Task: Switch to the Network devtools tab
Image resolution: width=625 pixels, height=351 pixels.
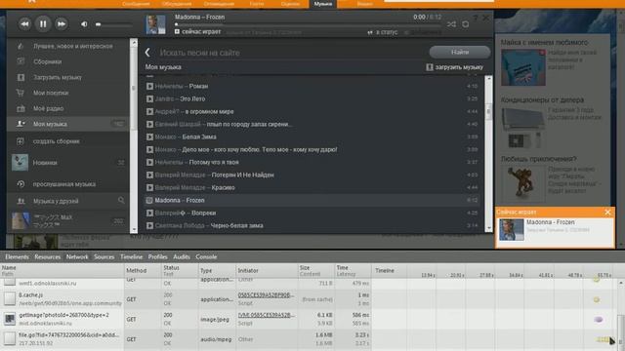Action: point(77,256)
